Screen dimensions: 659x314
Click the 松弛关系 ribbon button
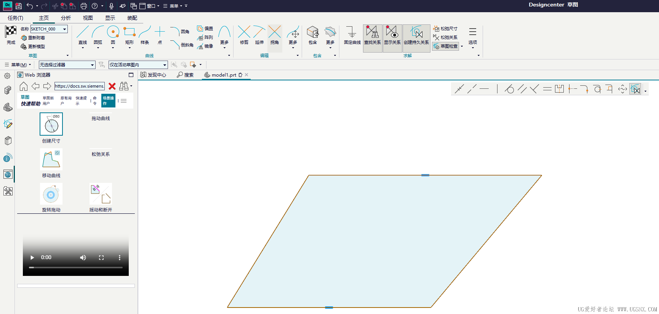click(445, 37)
